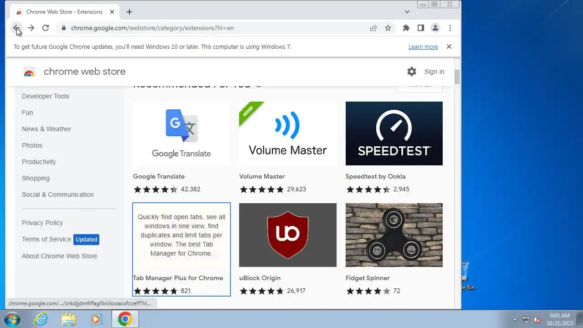
Task: Open the Windows Start button
Action: [12, 319]
